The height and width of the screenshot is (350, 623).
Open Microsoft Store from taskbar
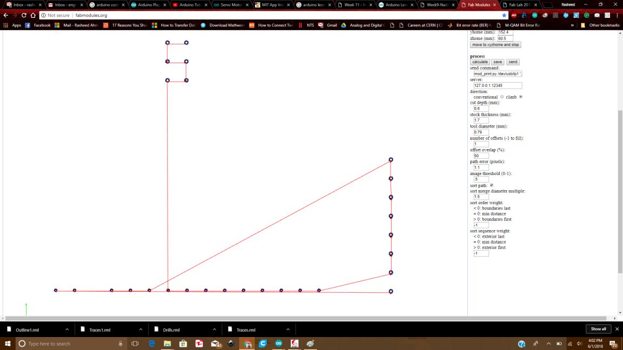[183, 344]
